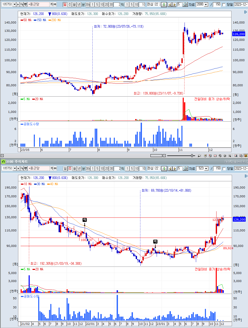Click the 30s button in 3100 주식차트 toolbar
Screen dimensions: 248x328
[88, 168]
